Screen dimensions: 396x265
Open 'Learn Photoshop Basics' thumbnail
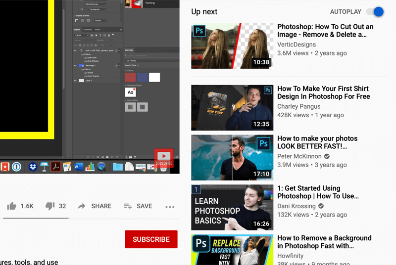(x=232, y=207)
